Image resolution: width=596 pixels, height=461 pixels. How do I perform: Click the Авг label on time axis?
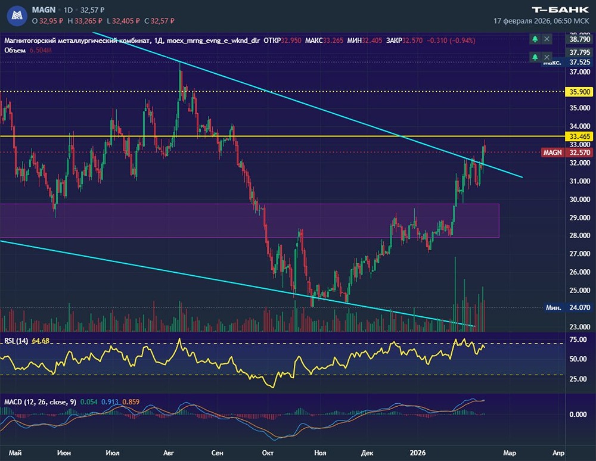[169, 453]
